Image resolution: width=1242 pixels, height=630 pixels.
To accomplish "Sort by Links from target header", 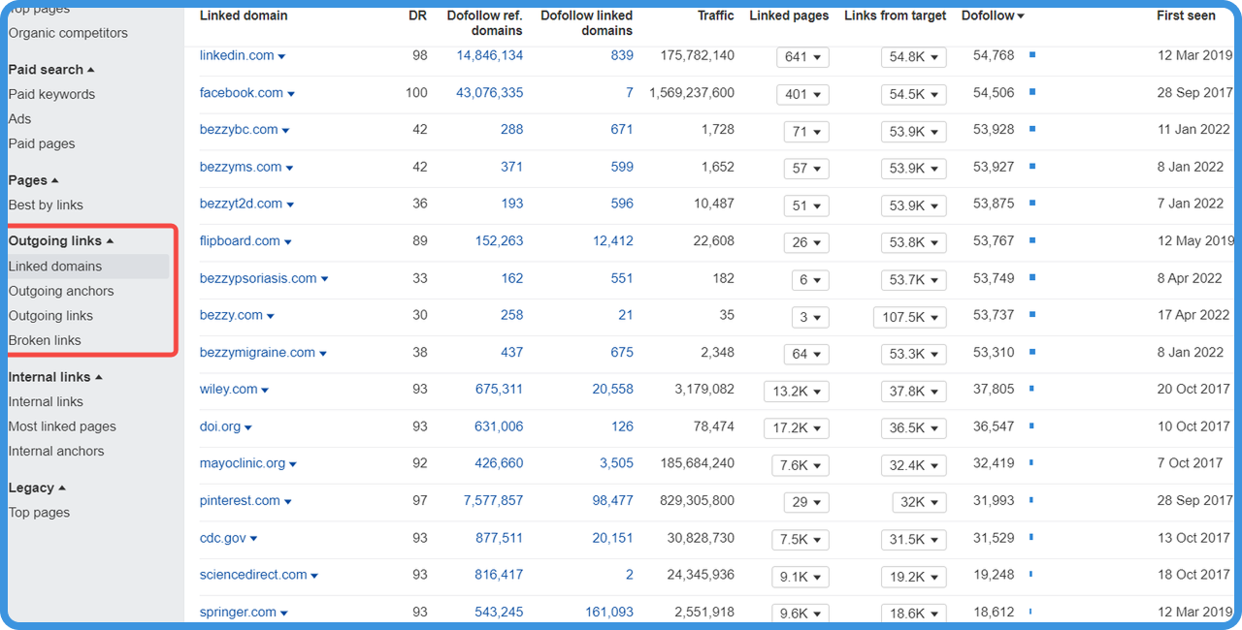I will 895,16.
